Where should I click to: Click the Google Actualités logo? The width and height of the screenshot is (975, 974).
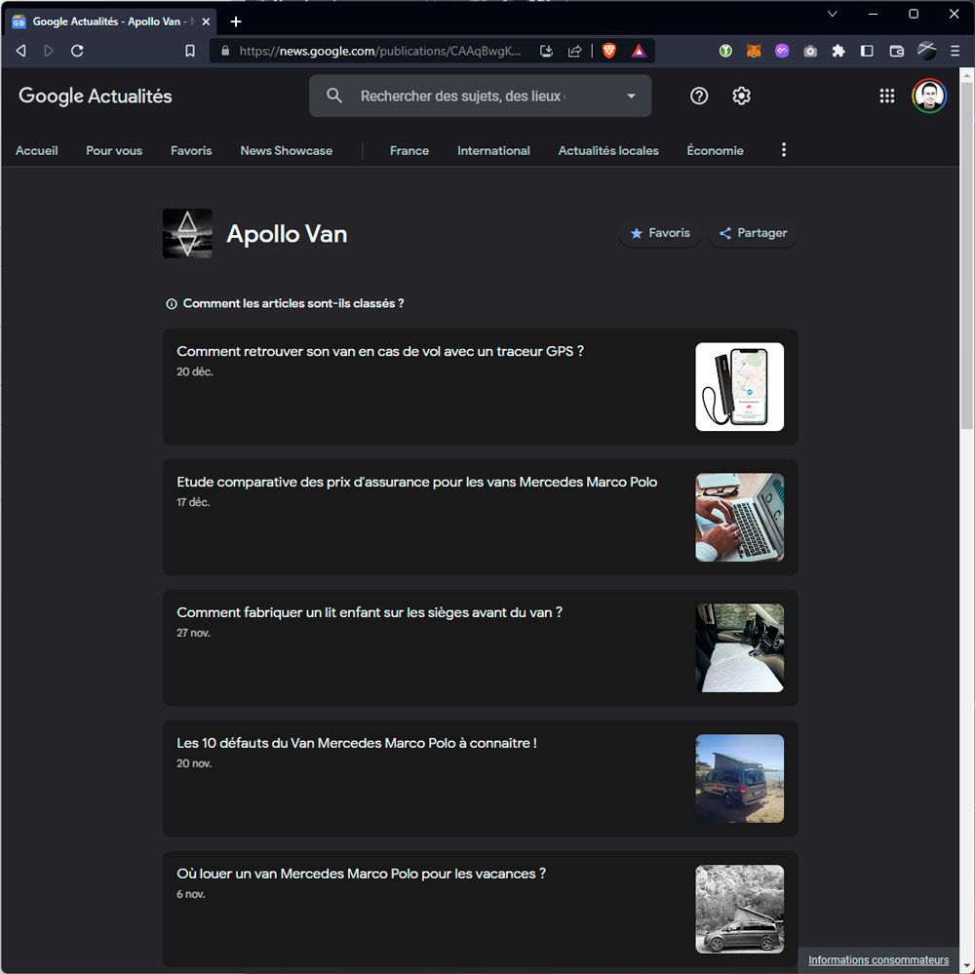tap(96, 97)
